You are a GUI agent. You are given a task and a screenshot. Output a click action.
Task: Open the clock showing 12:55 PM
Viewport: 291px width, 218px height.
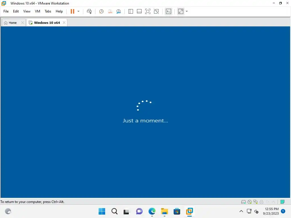[271, 211]
